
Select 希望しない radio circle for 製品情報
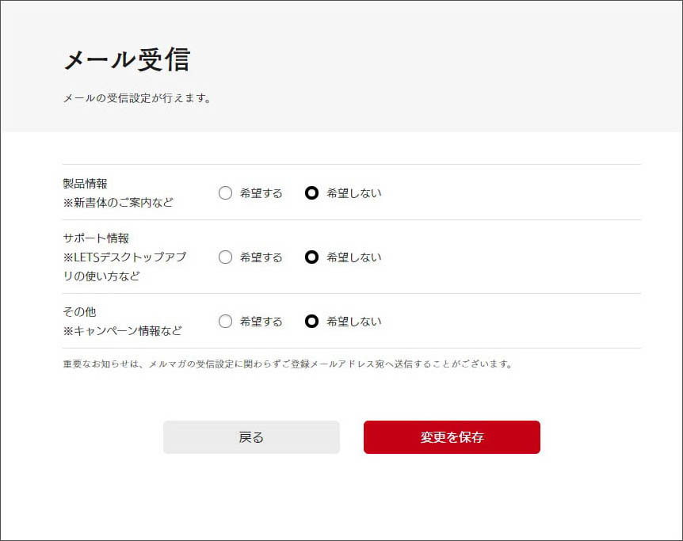click(x=312, y=192)
